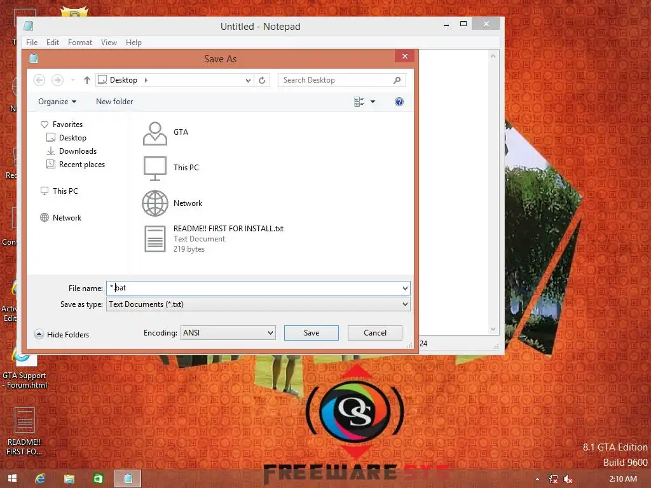This screenshot has height=488, width=651.
Task: Select README!! FIRST FOR INSTALL.txt file
Action: coord(214,239)
